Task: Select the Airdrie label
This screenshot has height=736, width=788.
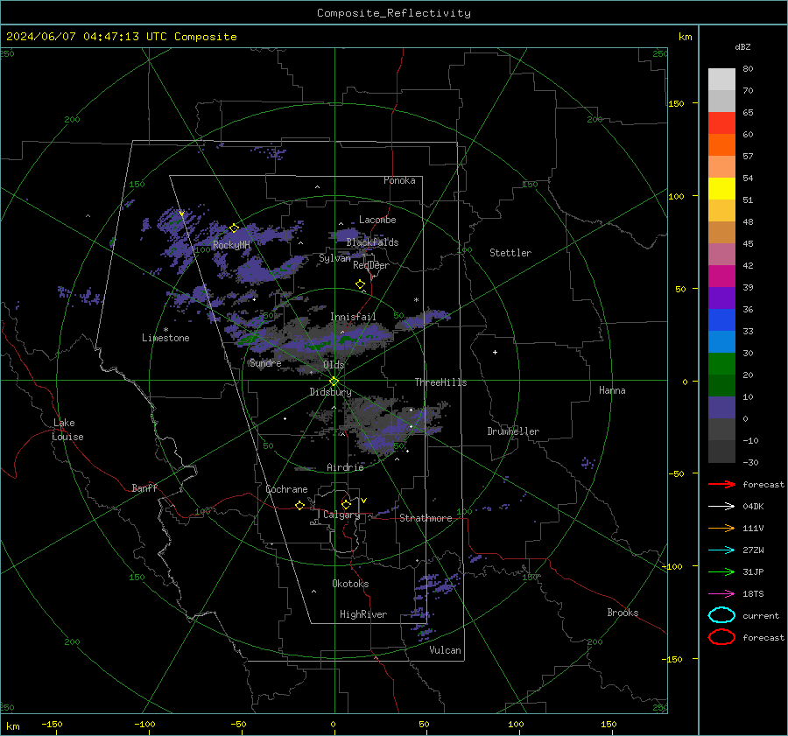Action: tap(345, 467)
